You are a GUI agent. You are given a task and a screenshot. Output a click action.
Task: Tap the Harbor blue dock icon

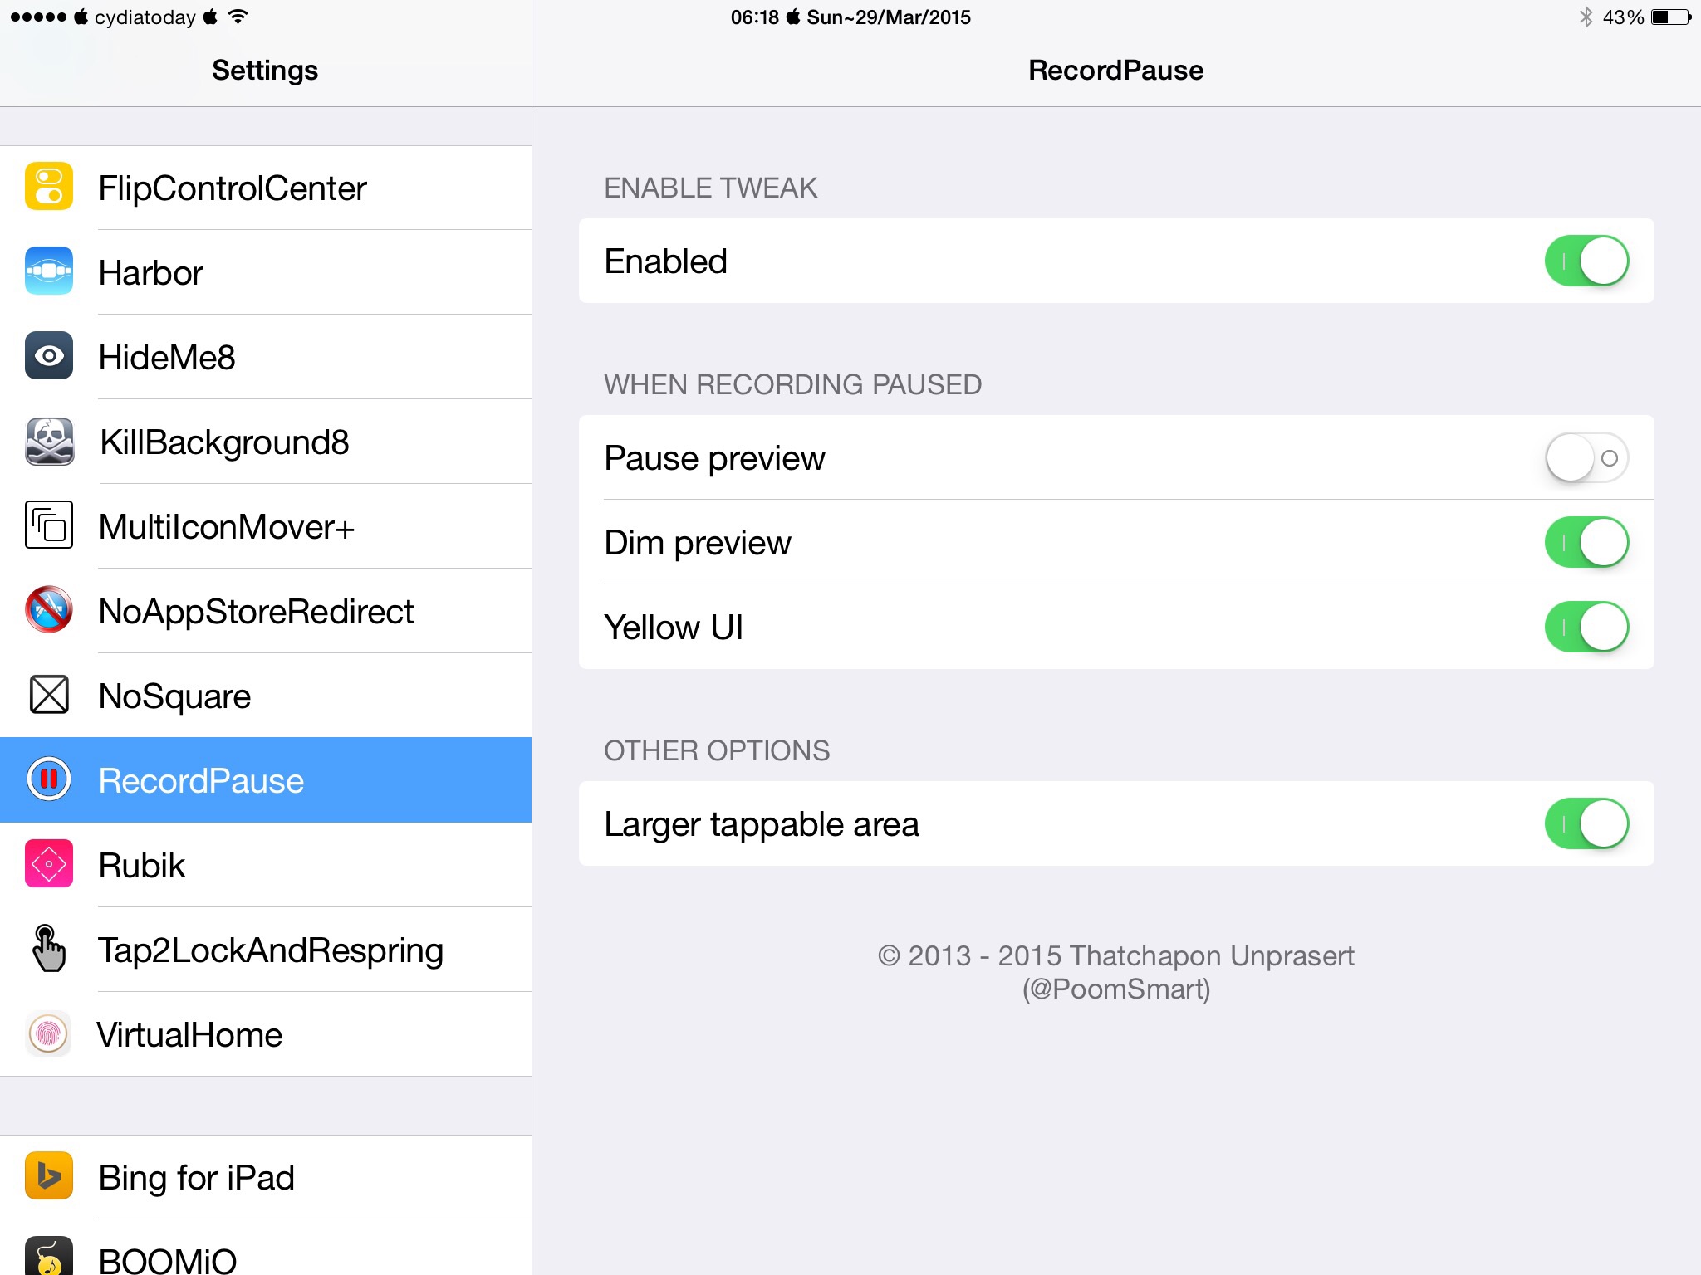point(49,271)
